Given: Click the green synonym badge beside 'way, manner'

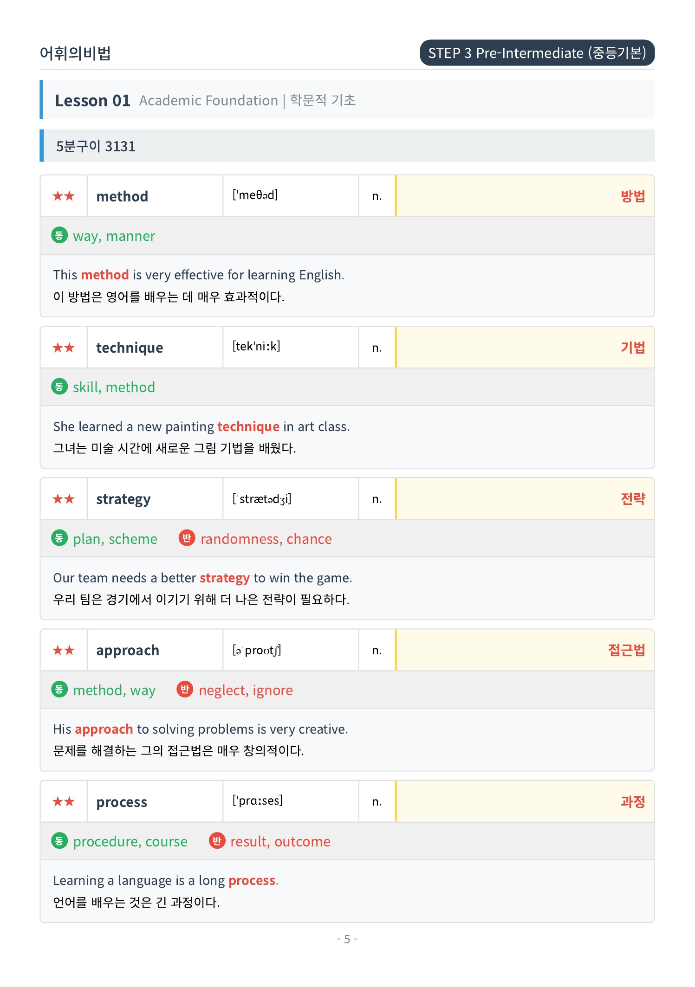Looking at the screenshot, I should pos(59,235).
